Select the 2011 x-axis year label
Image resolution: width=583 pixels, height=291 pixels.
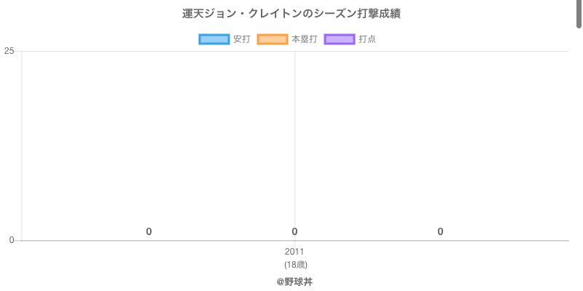tap(294, 252)
